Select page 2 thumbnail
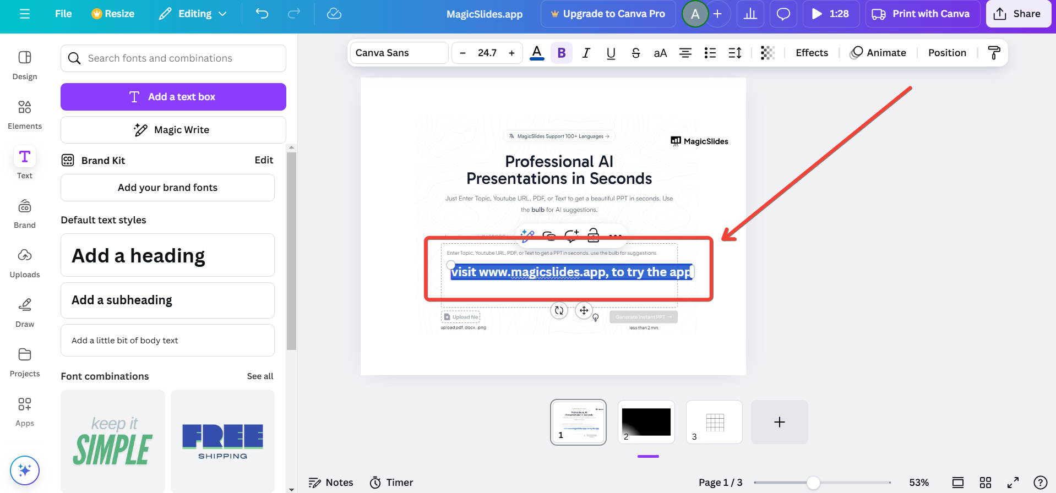 pyautogui.click(x=646, y=422)
